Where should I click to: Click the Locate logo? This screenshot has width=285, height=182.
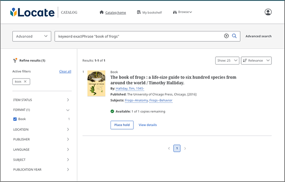32,12
